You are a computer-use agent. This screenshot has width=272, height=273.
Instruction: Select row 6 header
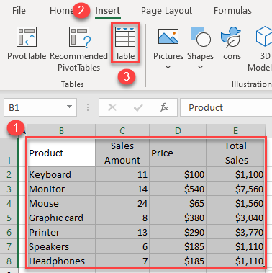pyautogui.click(x=9, y=232)
